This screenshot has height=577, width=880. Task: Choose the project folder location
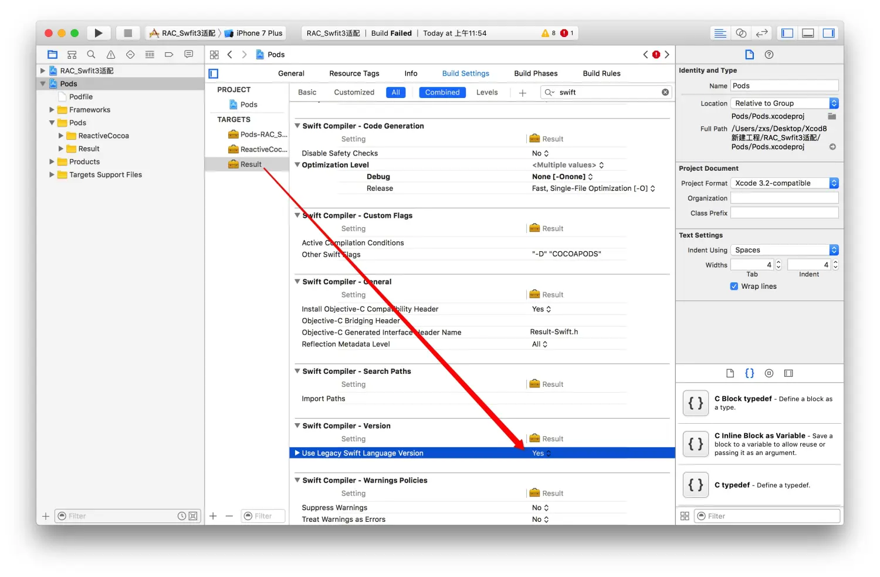coord(832,116)
